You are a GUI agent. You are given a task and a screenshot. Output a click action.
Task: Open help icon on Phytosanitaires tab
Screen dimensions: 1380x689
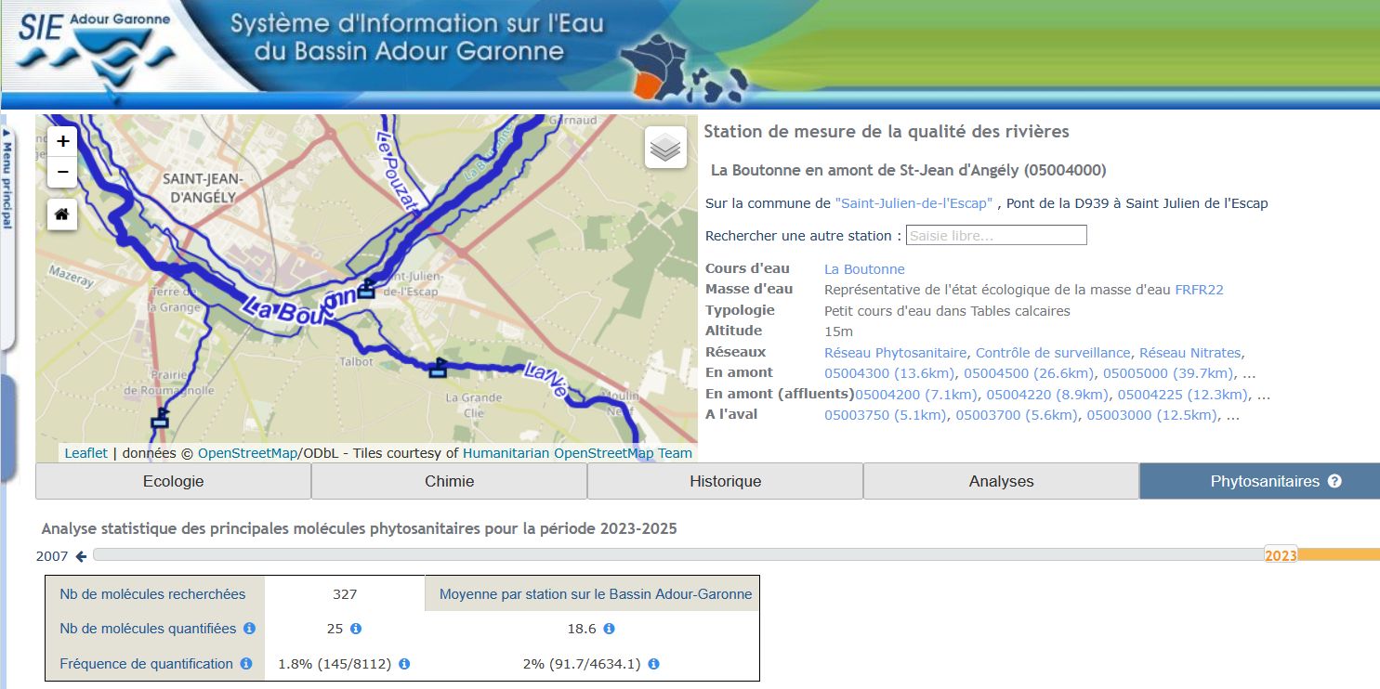pyautogui.click(x=1334, y=481)
